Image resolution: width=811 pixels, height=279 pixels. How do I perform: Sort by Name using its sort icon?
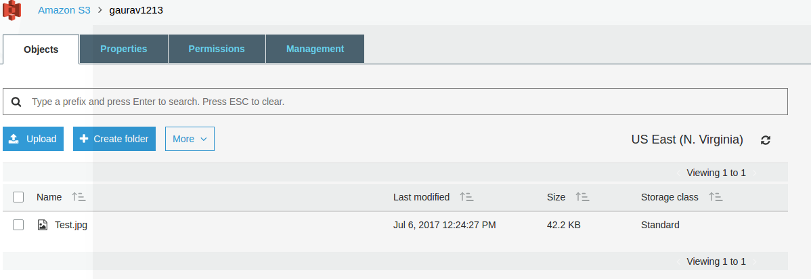[79, 196]
